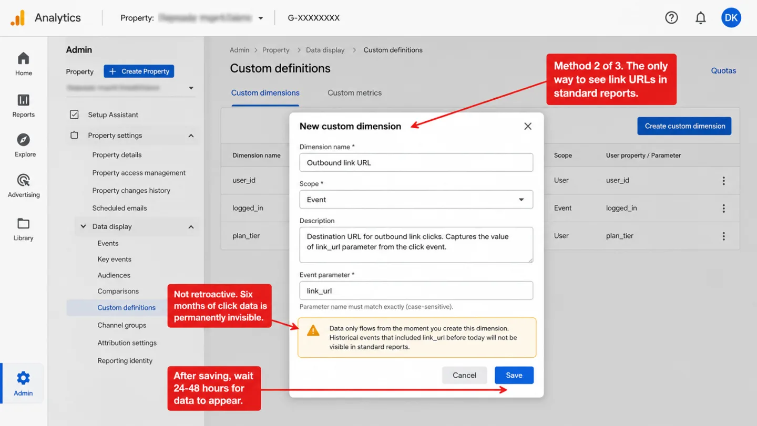The width and height of the screenshot is (757, 426).
Task: Close the New custom dimension dialog
Action: point(528,126)
